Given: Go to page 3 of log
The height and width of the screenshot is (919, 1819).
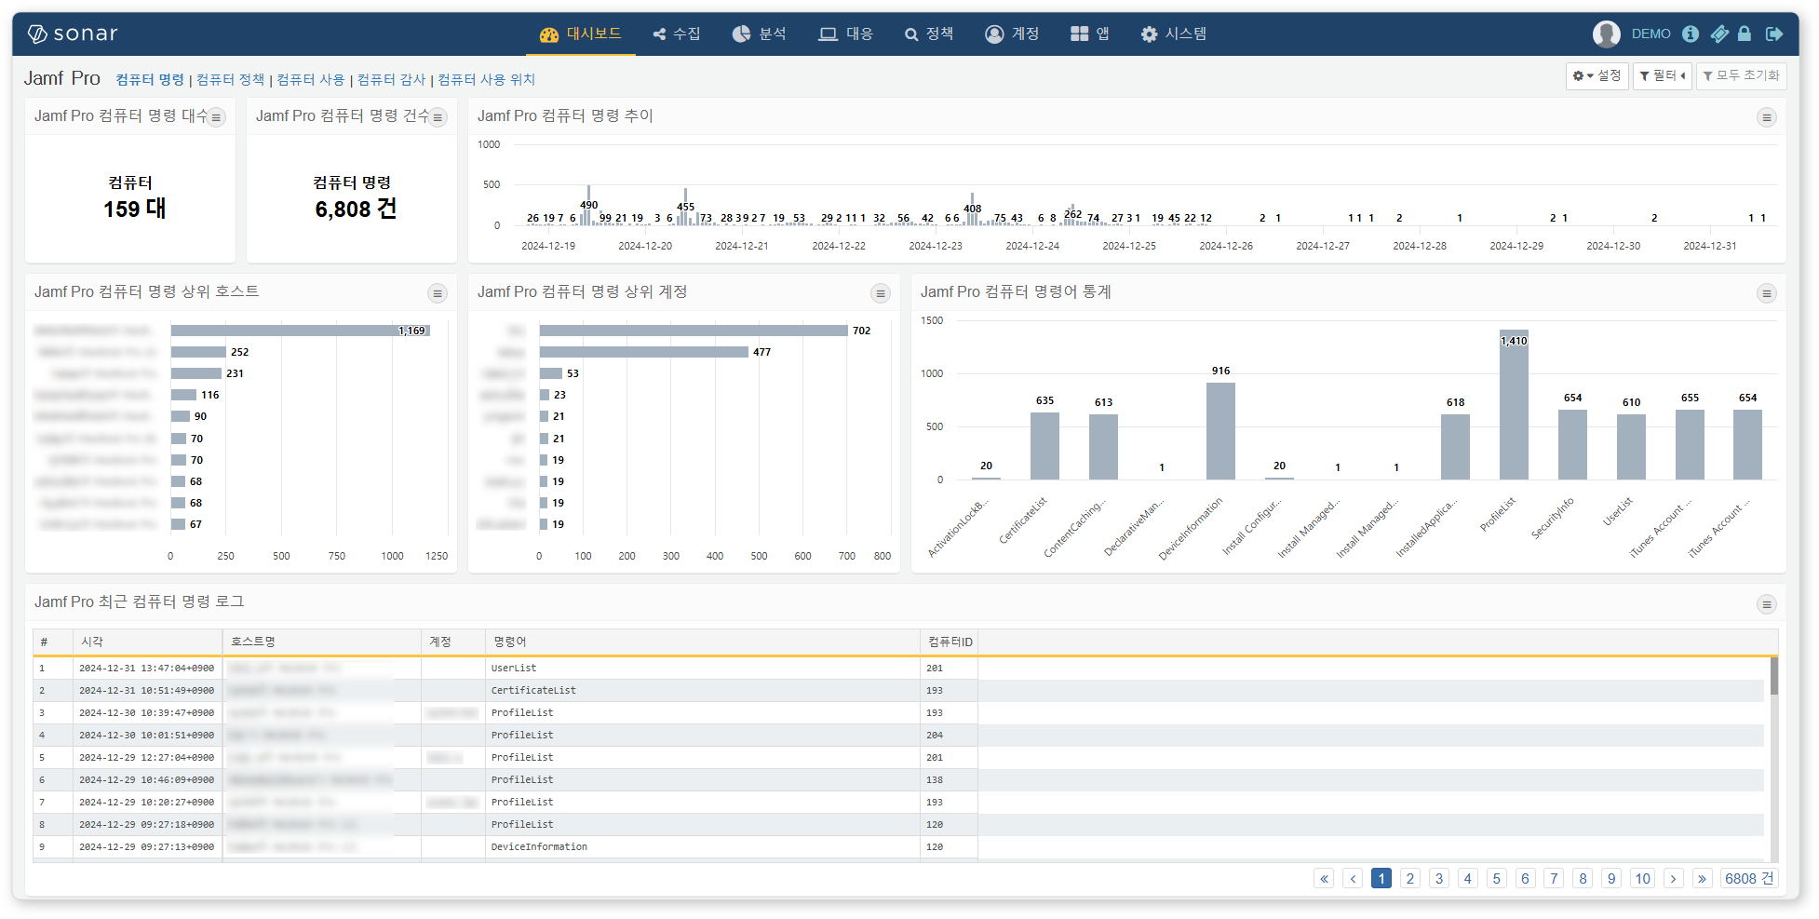Looking at the screenshot, I should pyautogui.click(x=1439, y=878).
